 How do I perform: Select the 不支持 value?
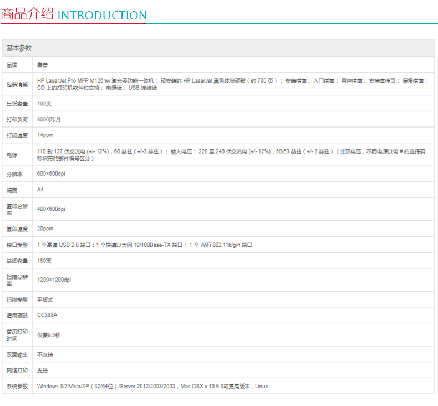[x=45, y=354]
